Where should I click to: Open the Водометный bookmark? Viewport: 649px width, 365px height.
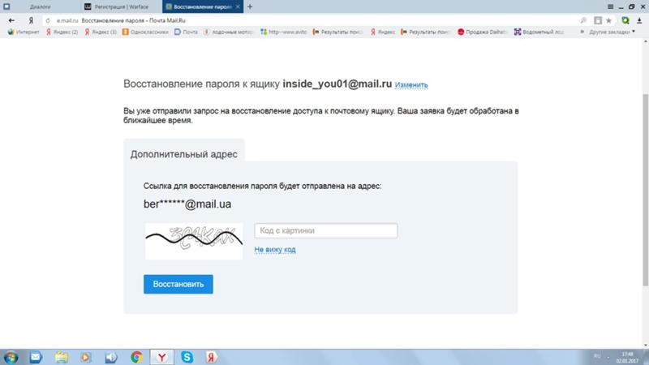(x=539, y=32)
